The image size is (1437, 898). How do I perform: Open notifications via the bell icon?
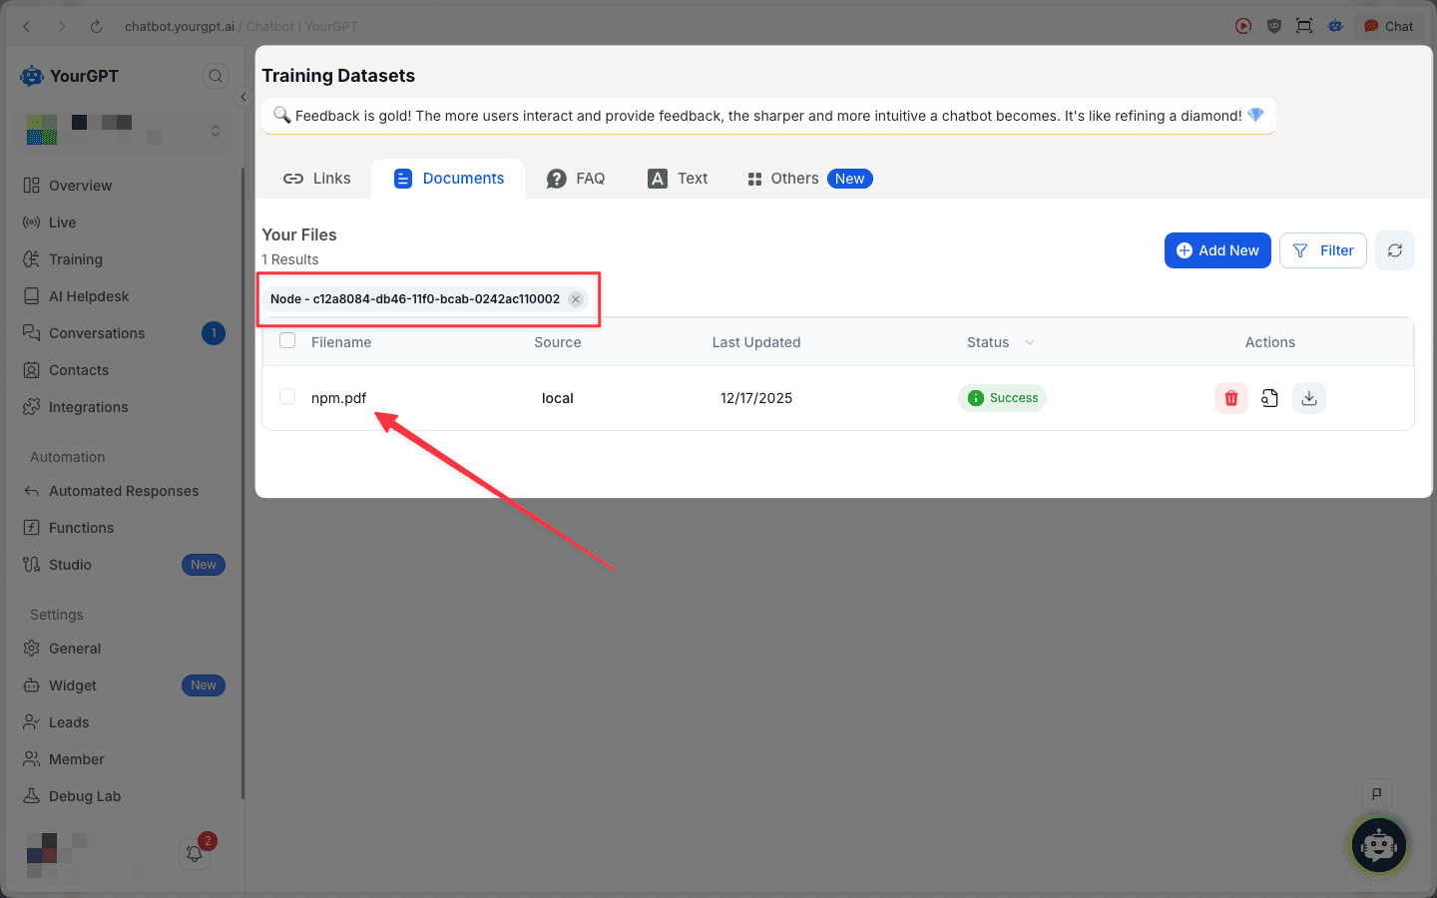194,854
